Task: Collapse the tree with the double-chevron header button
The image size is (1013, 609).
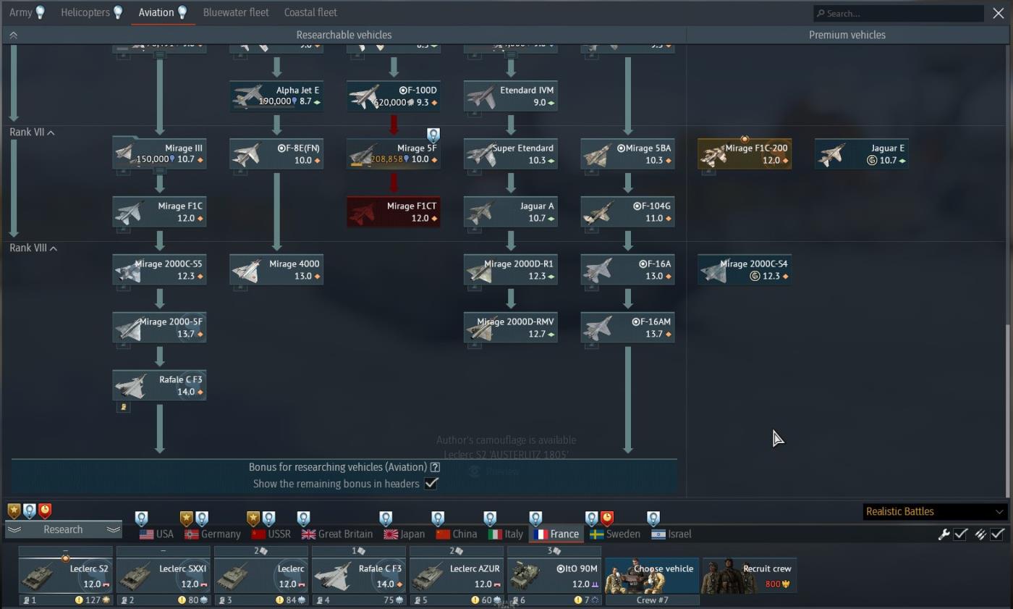Action: [x=13, y=35]
